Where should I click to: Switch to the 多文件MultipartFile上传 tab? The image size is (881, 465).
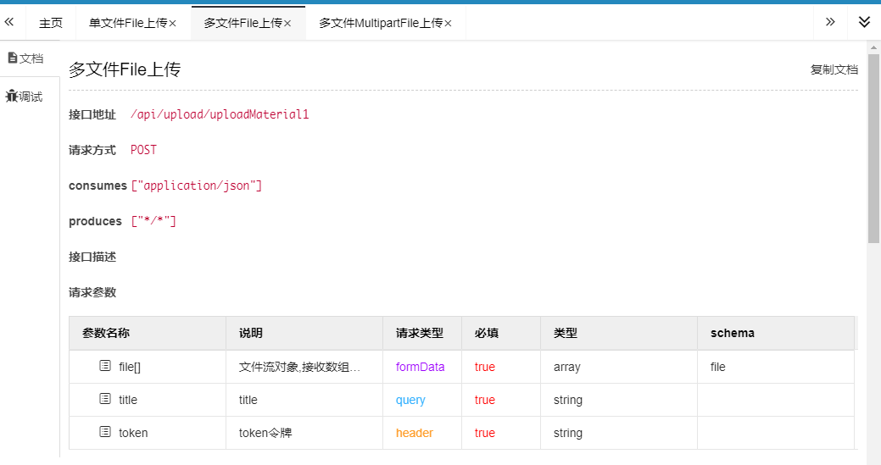click(380, 24)
